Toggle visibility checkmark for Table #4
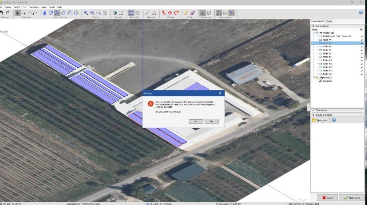 361,40
